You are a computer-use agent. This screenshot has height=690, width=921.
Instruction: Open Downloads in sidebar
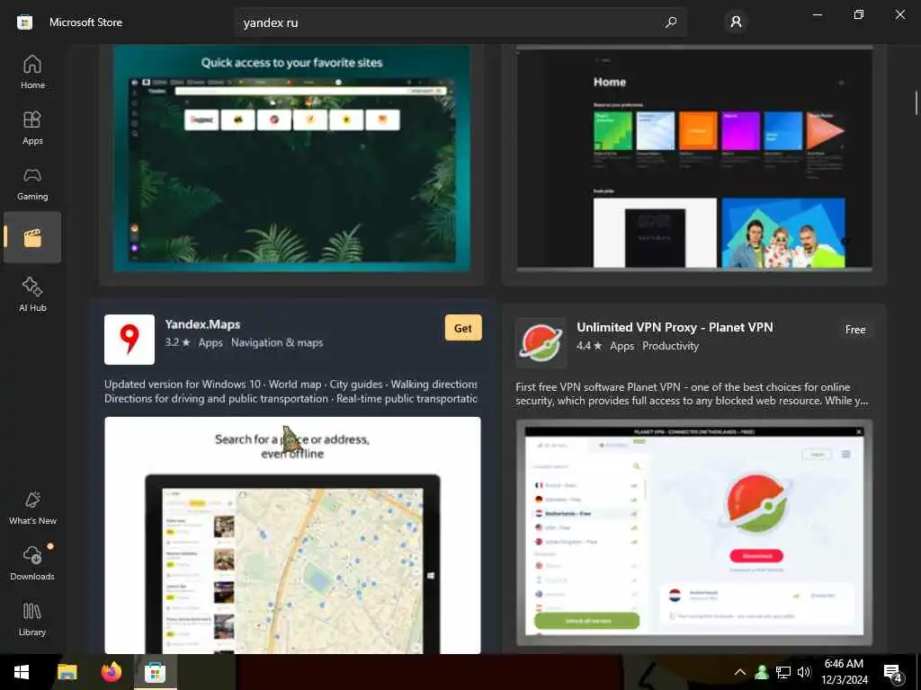[32, 563]
